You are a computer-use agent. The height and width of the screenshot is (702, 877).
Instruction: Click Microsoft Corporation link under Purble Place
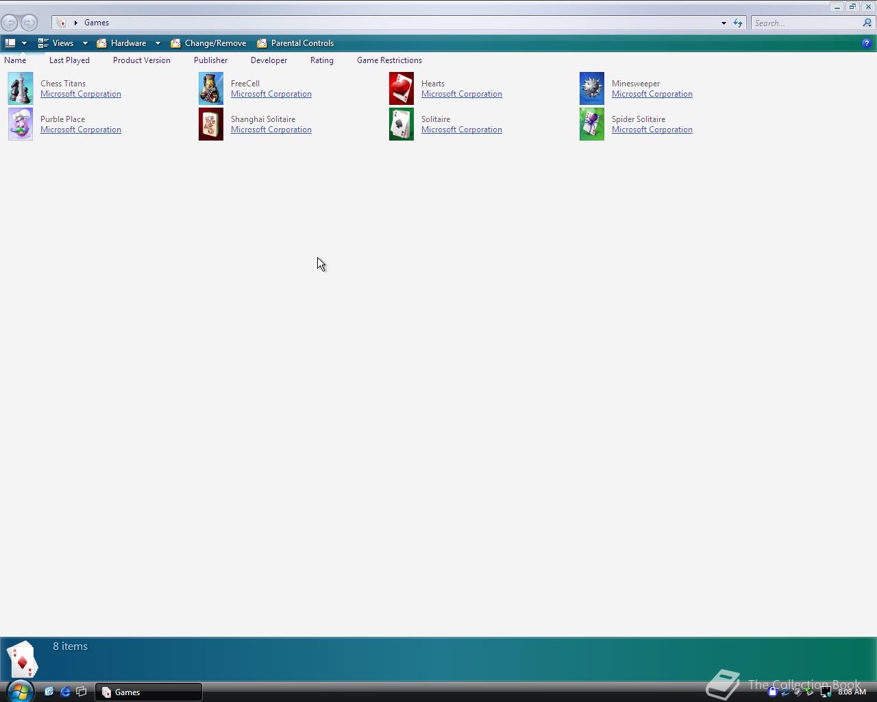click(x=81, y=130)
